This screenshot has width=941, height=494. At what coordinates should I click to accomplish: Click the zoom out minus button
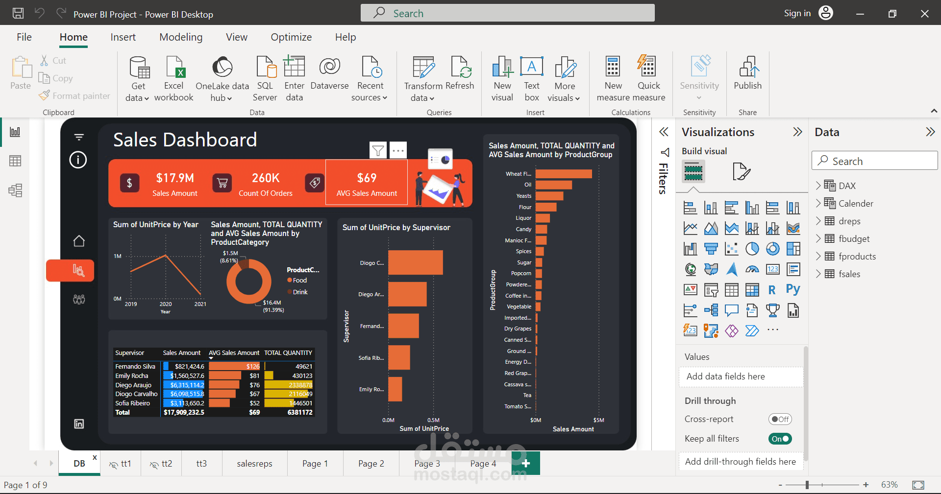click(x=780, y=485)
